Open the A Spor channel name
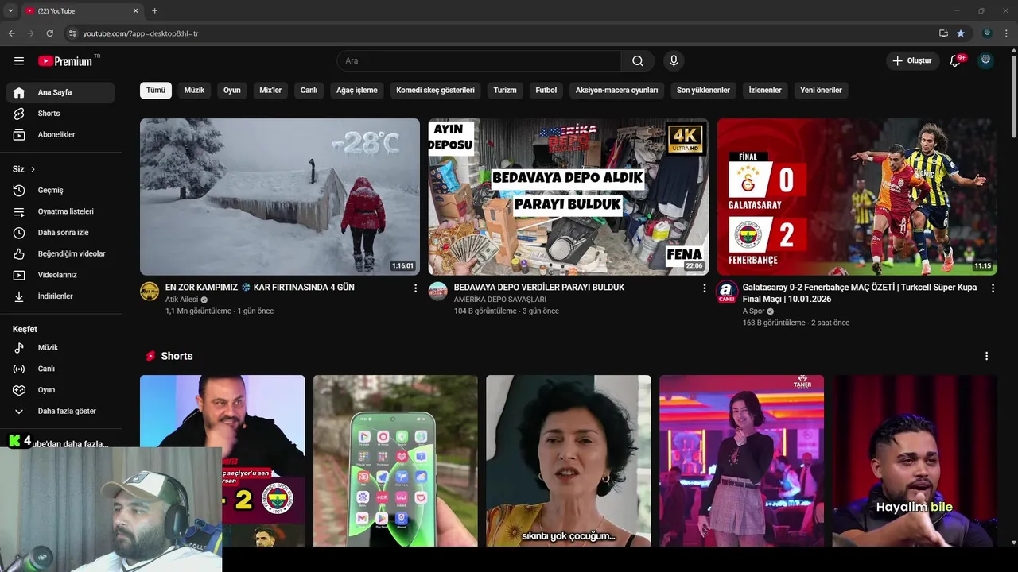1018x572 pixels. [x=754, y=311]
